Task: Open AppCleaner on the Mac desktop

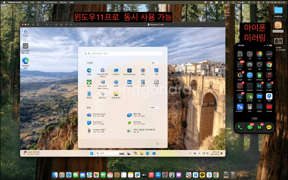Action: pyautogui.click(x=278, y=27)
